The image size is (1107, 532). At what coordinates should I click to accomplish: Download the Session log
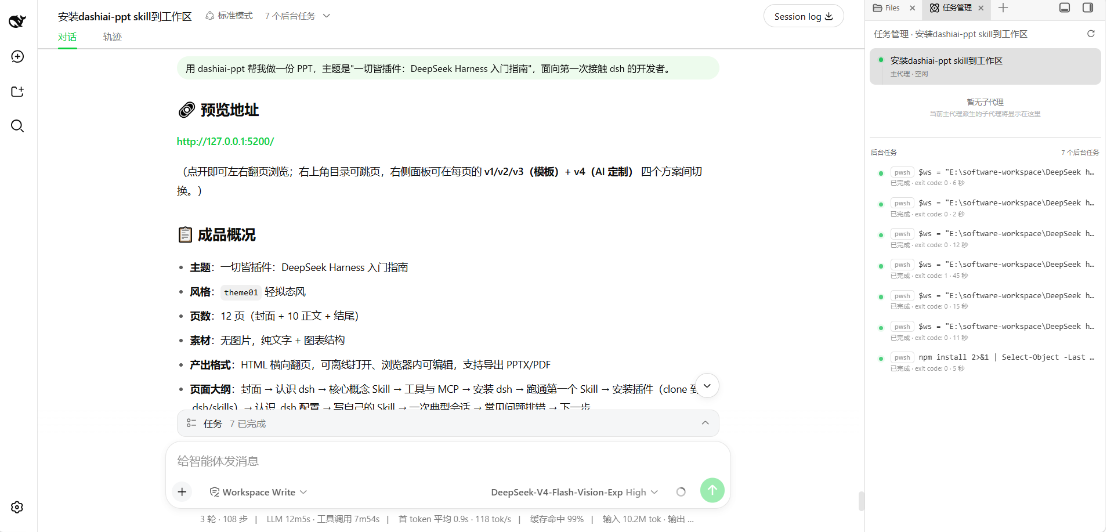[803, 16]
